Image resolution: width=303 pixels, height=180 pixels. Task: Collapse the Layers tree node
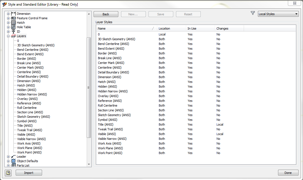(x=8, y=36)
